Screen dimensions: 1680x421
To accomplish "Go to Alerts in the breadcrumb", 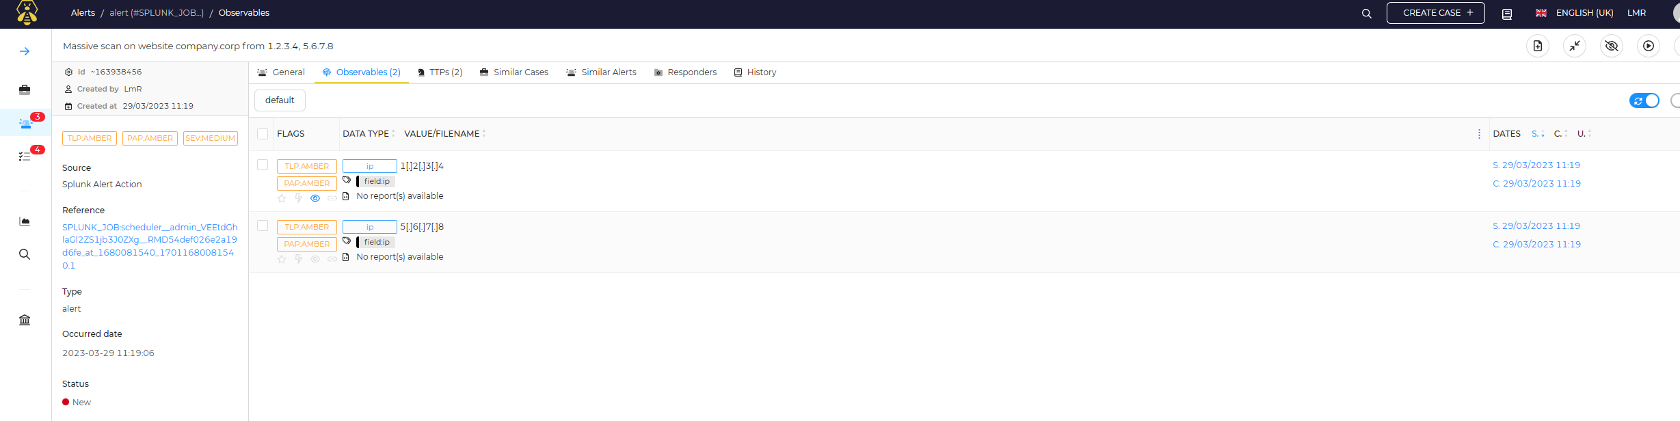I will pyautogui.click(x=83, y=13).
